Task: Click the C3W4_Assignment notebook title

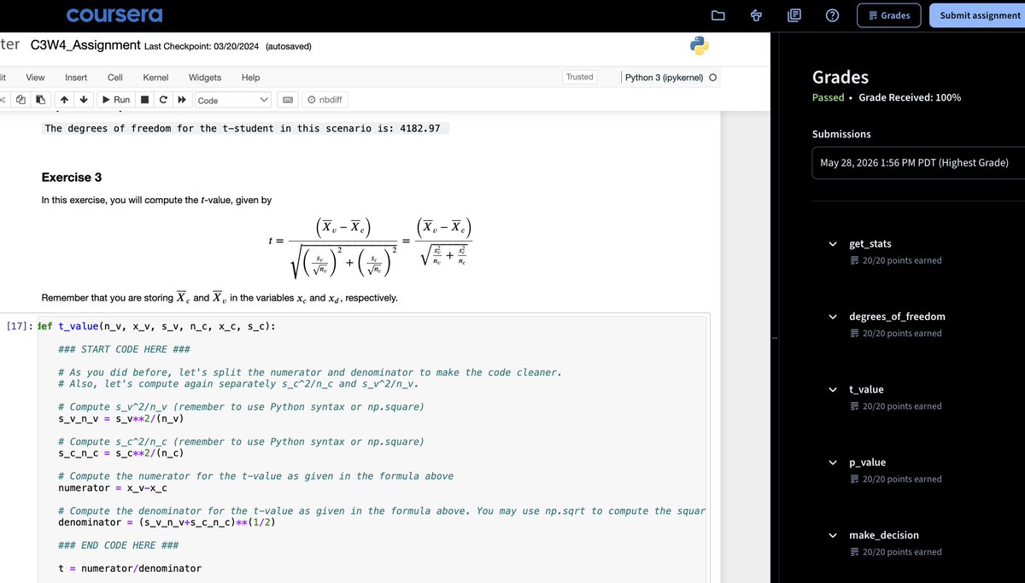Action: pyautogui.click(x=85, y=45)
